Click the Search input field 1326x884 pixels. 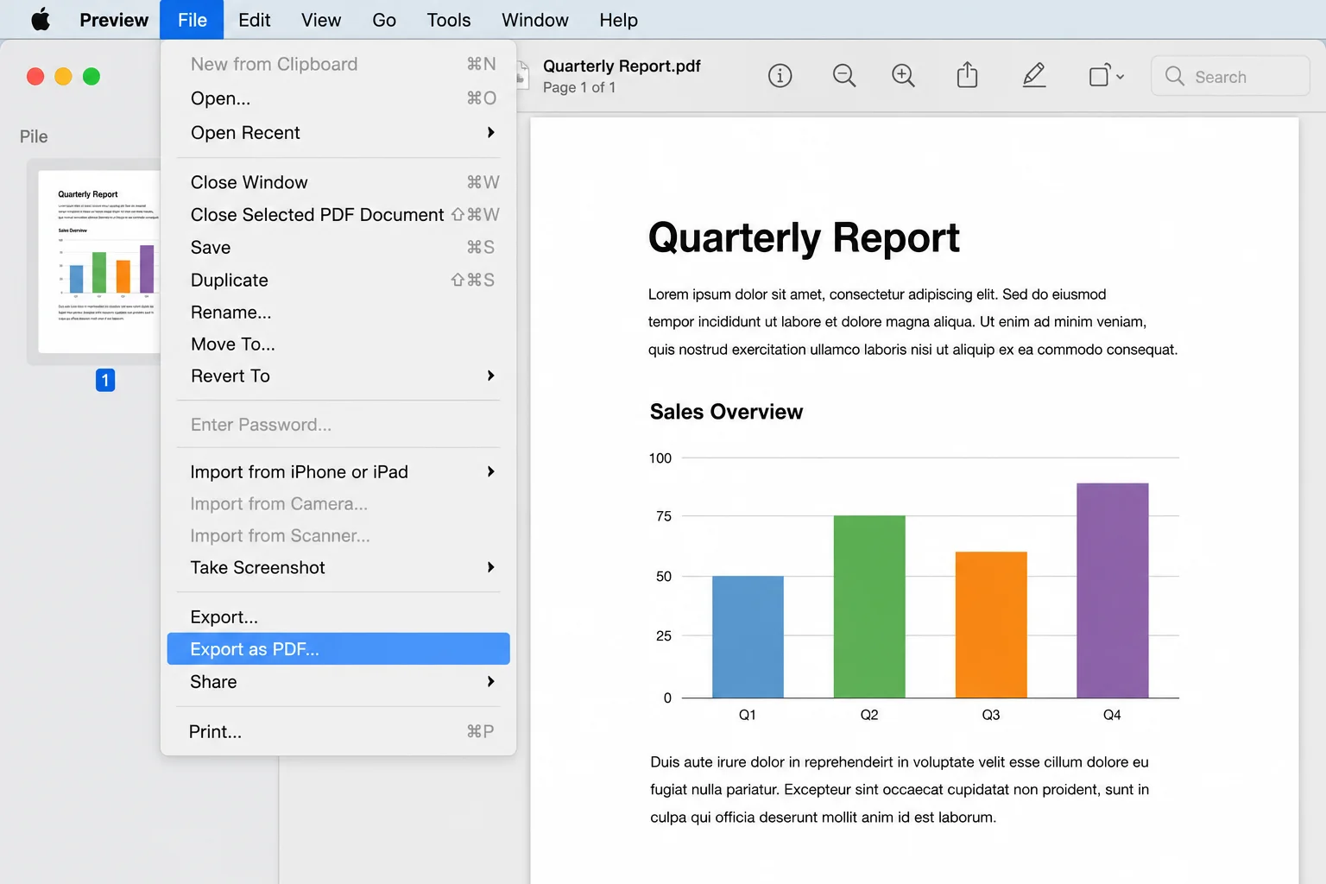(1230, 76)
